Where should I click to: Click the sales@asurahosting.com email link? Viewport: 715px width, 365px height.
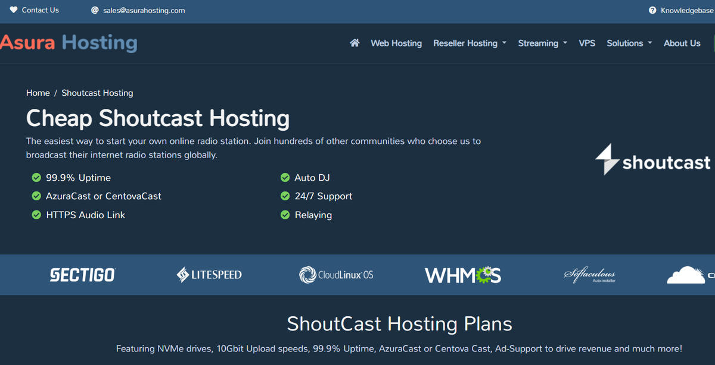pos(144,11)
